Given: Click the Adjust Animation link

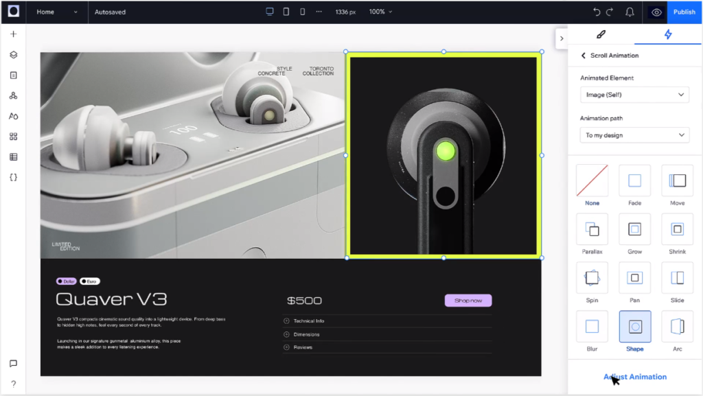Looking at the screenshot, I should pyautogui.click(x=634, y=376).
